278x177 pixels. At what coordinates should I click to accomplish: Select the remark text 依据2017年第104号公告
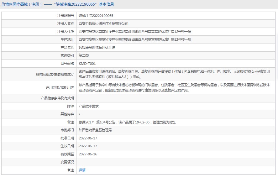coord(128,122)
